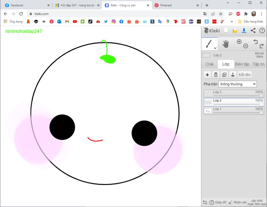
Task: Switch to the Chải tab
Action: [x=209, y=64]
